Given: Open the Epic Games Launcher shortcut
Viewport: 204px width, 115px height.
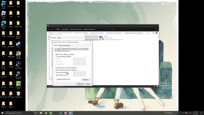Looking at the screenshot, I should pyautogui.click(x=18, y=75).
